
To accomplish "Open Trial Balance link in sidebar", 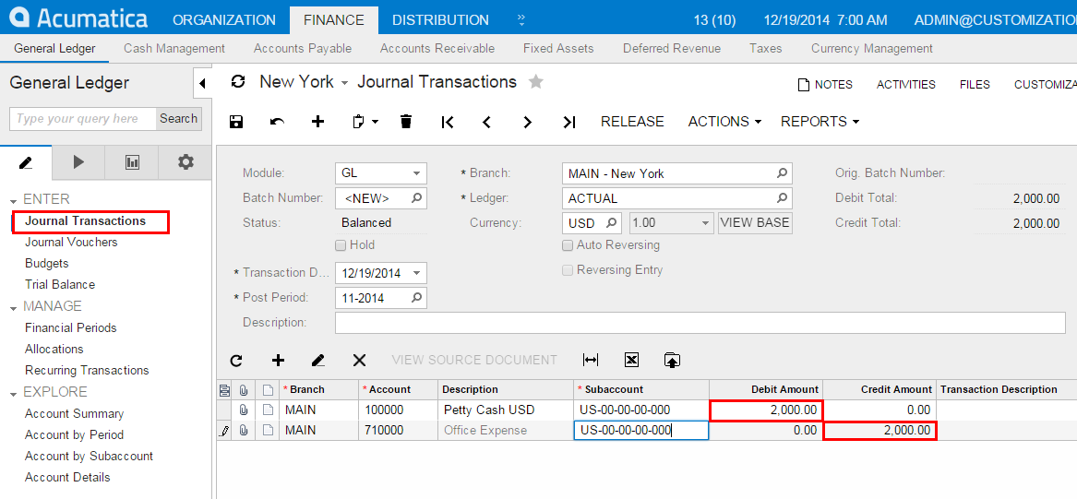I will coord(60,284).
